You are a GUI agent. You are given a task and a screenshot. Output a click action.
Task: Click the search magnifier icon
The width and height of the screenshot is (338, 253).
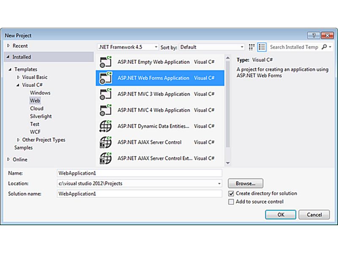pos(324,47)
